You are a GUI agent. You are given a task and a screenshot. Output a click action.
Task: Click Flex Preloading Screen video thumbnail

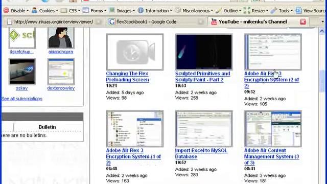coord(135,52)
